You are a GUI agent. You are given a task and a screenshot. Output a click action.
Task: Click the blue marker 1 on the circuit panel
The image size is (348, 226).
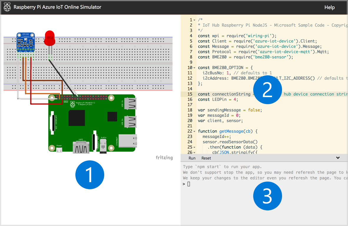pos(90,175)
